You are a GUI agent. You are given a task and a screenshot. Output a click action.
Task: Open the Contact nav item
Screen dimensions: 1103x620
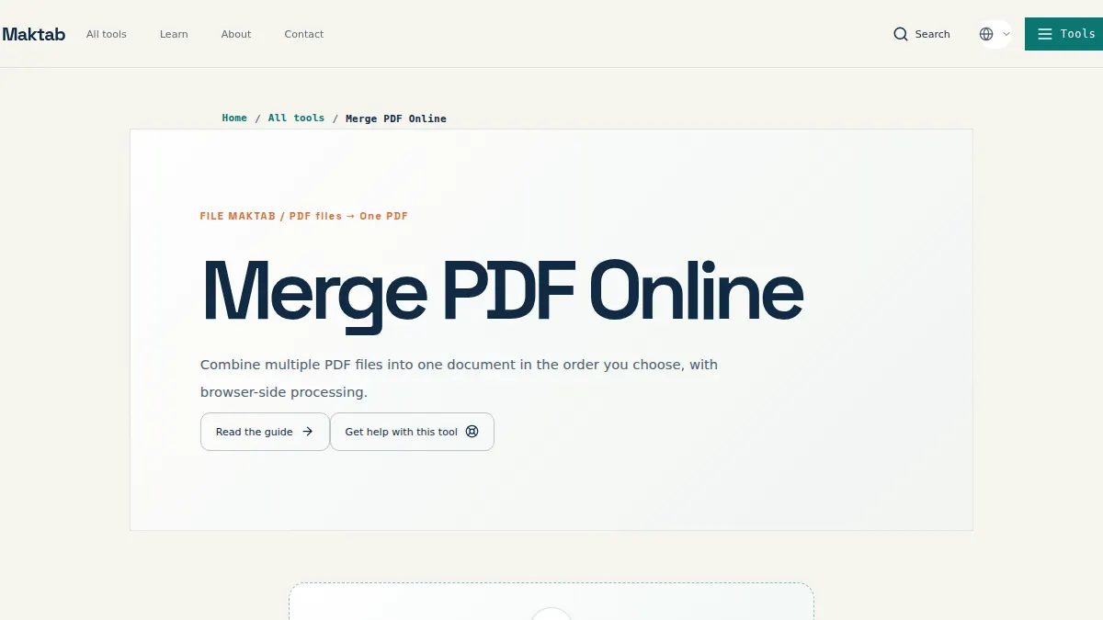(x=304, y=34)
